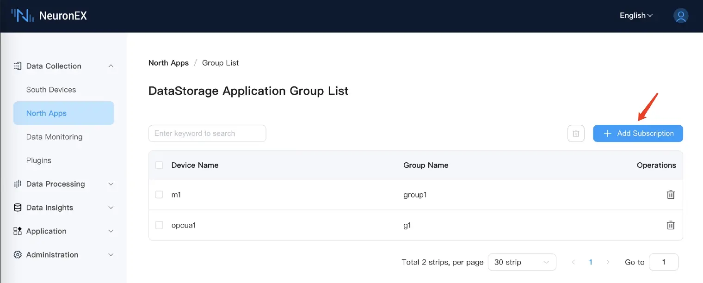Click the keyword search input field
The height and width of the screenshot is (283, 703).
[207, 133]
